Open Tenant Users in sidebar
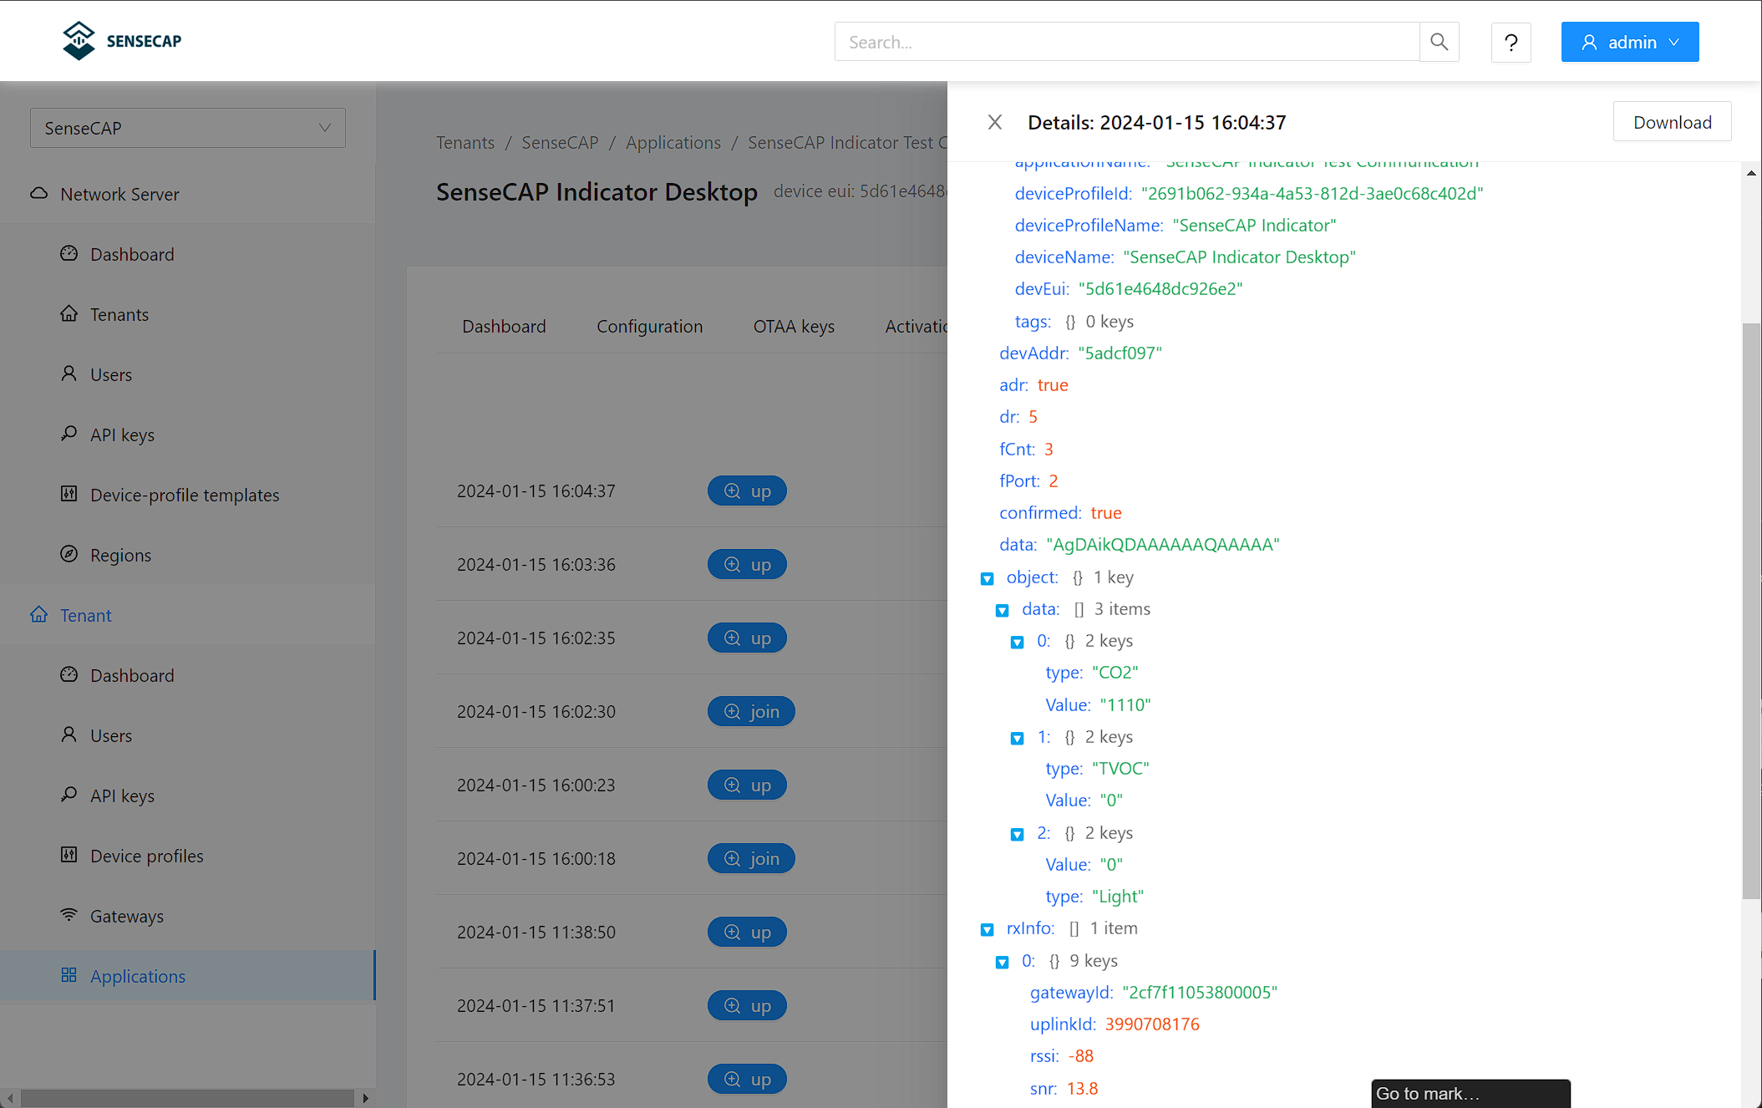The image size is (1762, 1108). [x=111, y=735]
